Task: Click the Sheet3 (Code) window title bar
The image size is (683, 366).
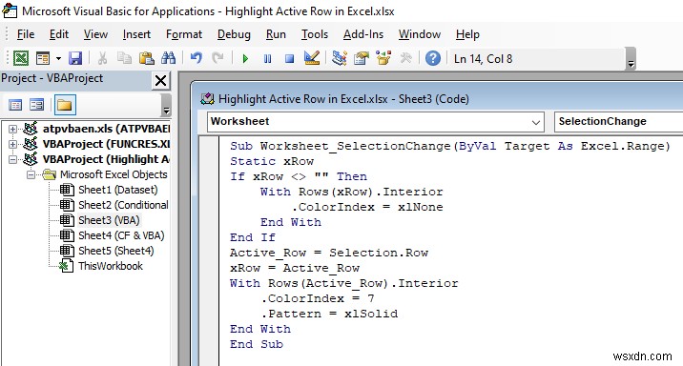Action: click(437, 99)
